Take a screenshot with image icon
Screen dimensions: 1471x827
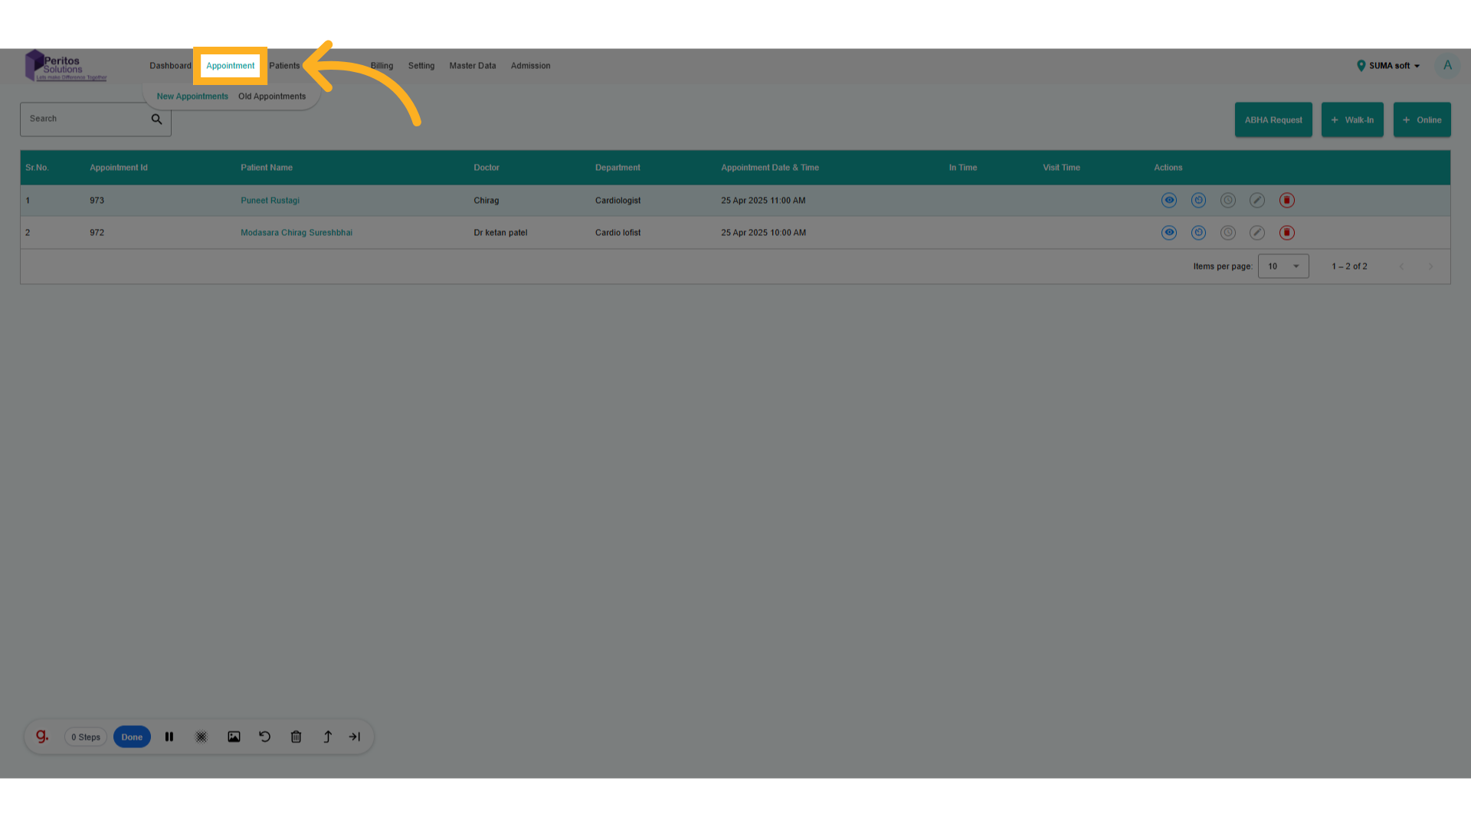[234, 737]
